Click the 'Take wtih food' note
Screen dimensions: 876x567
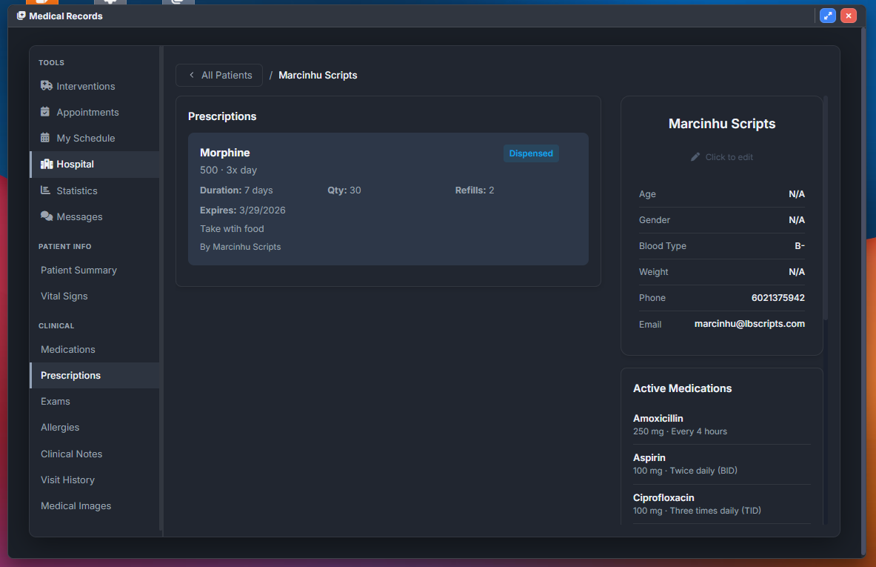click(232, 229)
